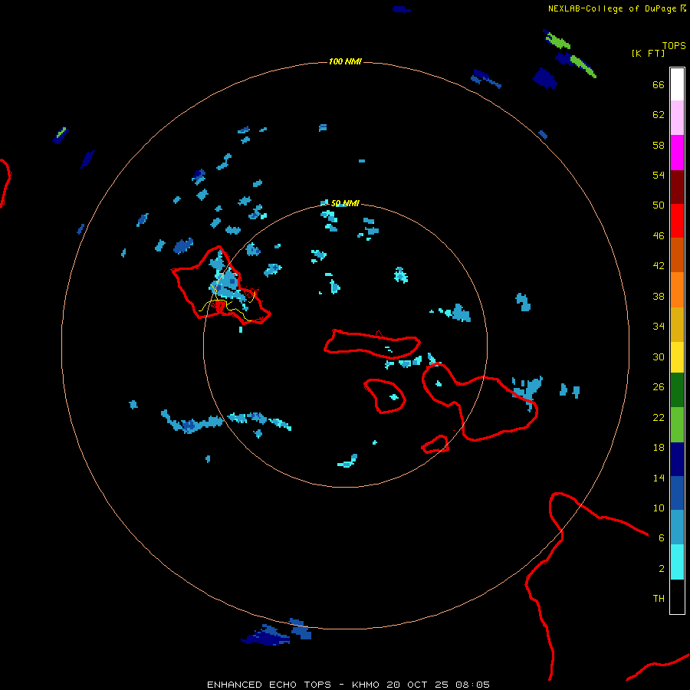Pick the navy blue legend swatch
The image size is (690, 690).
click(x=677, y=459)
